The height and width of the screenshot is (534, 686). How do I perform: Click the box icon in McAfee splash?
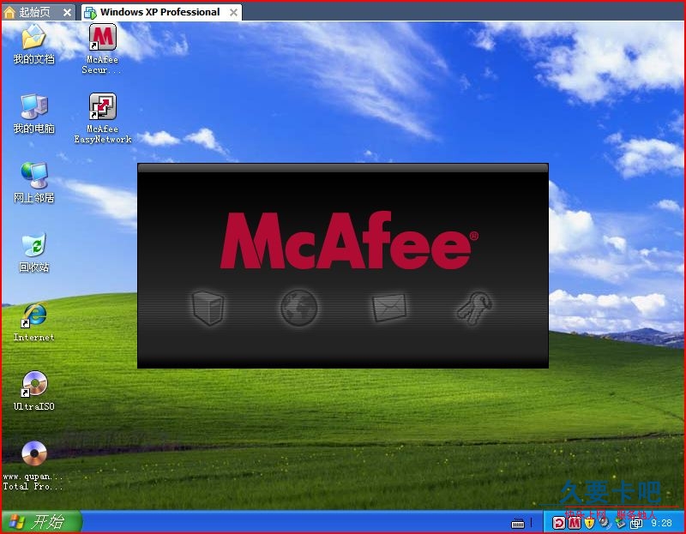pyautogui.click(x=208, y=308)
